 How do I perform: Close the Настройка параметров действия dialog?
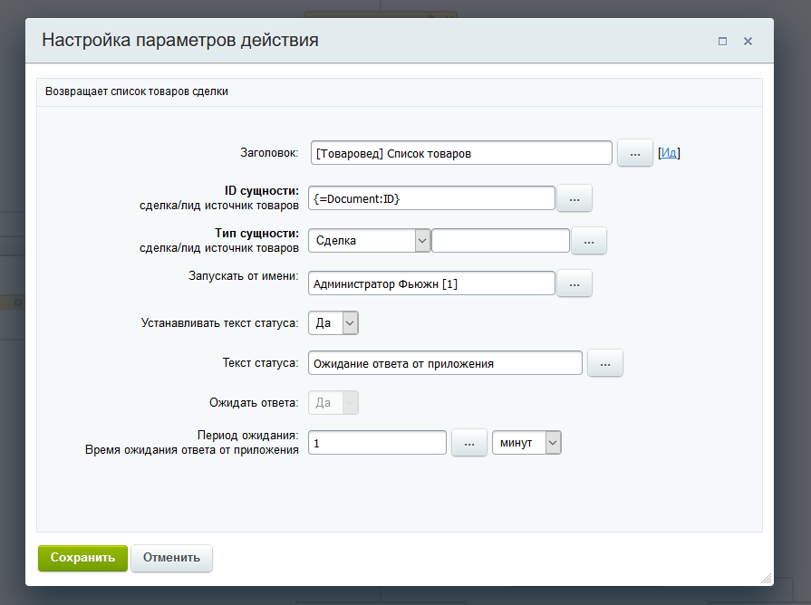click(748, 42)
